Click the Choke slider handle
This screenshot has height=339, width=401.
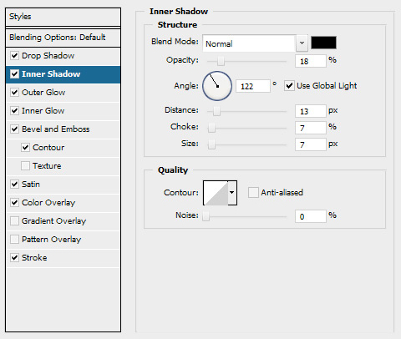(x=211, y=128)
